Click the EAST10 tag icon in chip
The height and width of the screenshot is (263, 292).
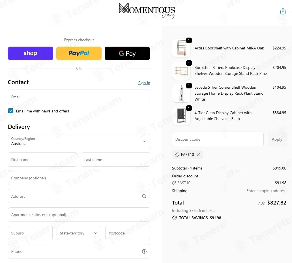pos(177,155)
